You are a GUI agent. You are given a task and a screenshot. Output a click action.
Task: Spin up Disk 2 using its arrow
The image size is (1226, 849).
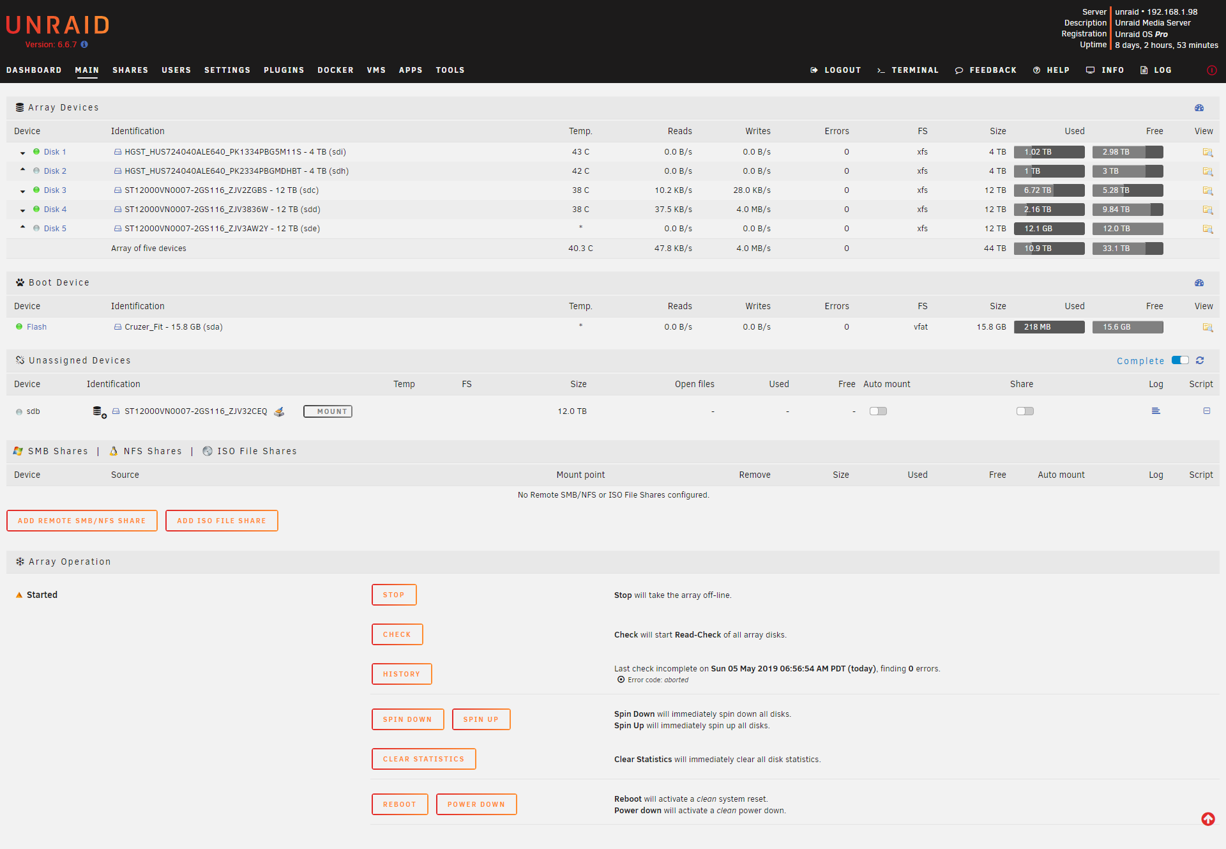[23, 170]
